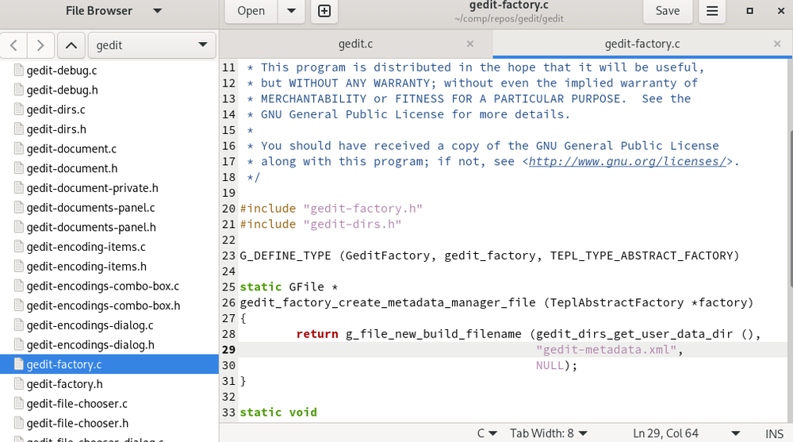The height and width of the screenshot is (442, 793).
Task: Click the #include "gedit-dirs.h" line
Action: tap(320, 225)
